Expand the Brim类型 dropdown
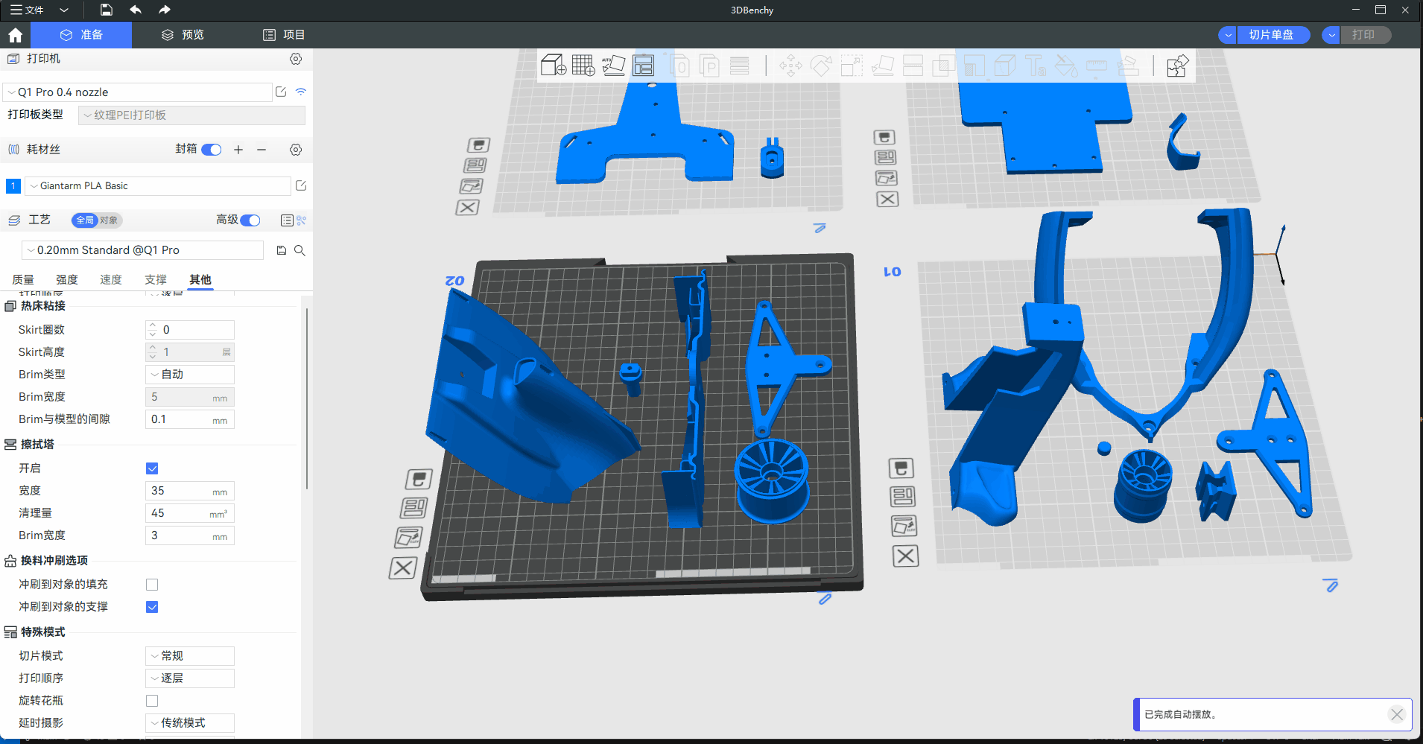Viewport: 1423px width, 744px height. (x=190, y=375)
